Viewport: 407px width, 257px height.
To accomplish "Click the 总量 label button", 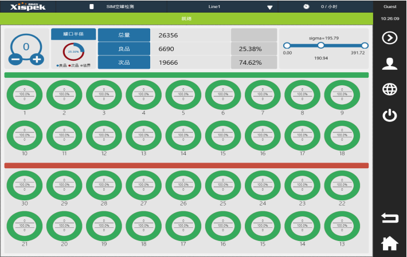I will tap(124, 35).
